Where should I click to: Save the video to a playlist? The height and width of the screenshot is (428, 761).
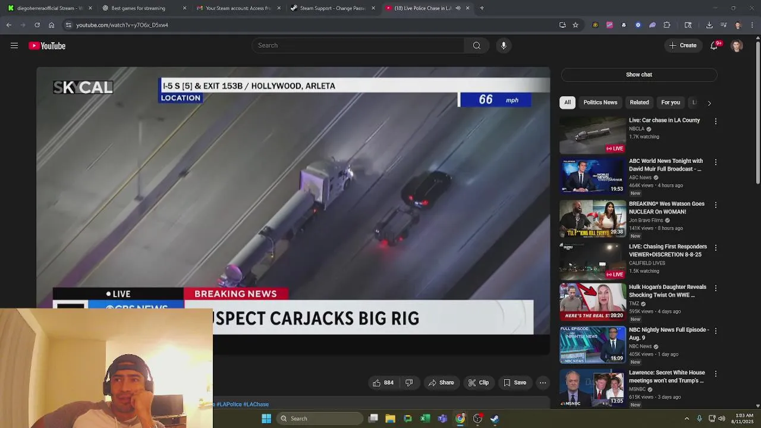tap(515, 383)
